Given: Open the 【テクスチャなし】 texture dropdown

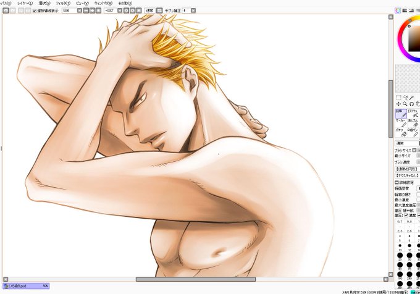Looking at the screenshot, I should [407, 175].
